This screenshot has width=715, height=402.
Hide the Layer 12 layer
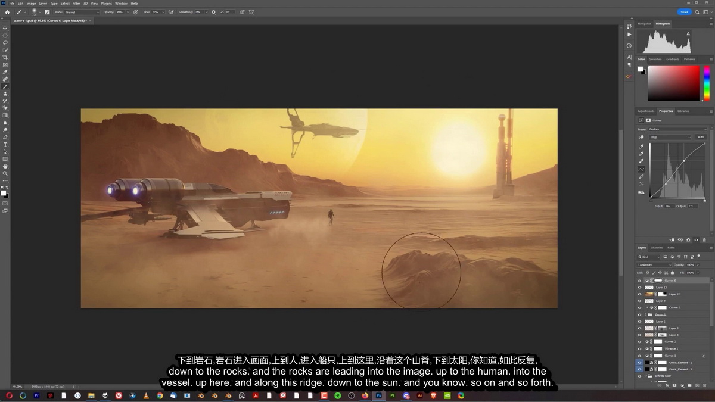[639, 294]
